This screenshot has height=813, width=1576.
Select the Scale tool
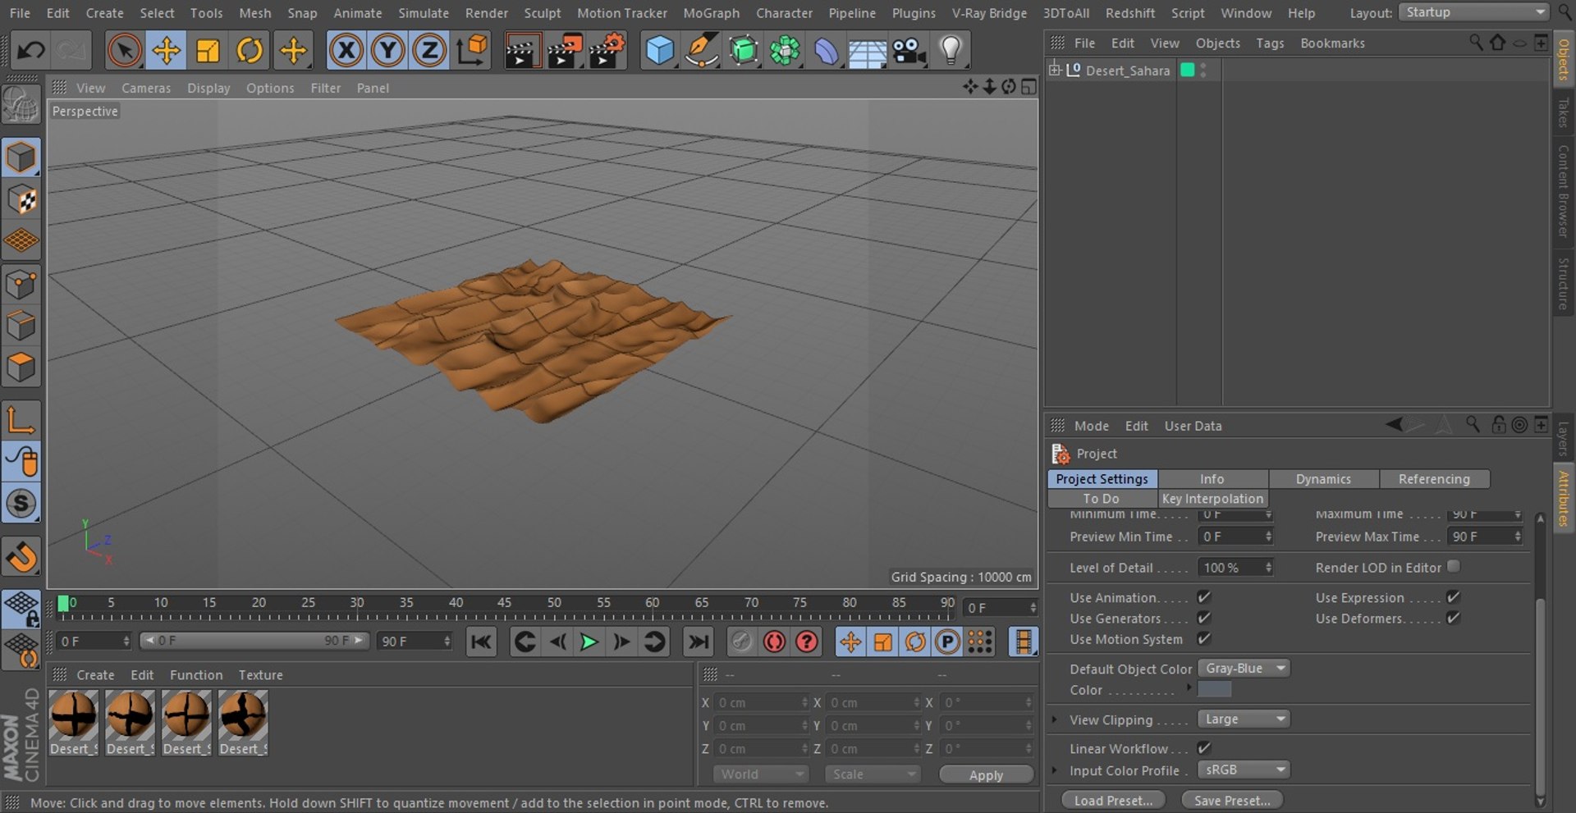pyautogui.click(x=208, y=51)
